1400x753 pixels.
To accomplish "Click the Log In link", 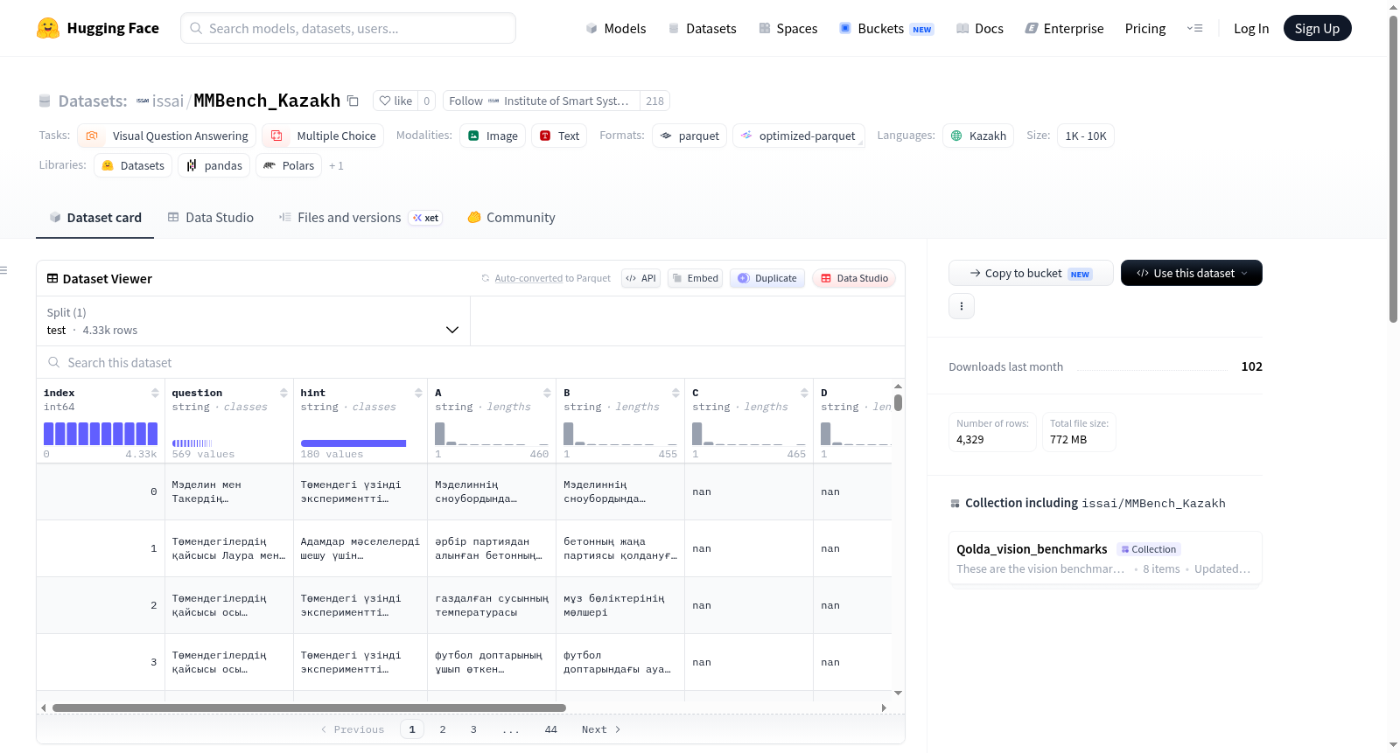I will [1251, 28].
